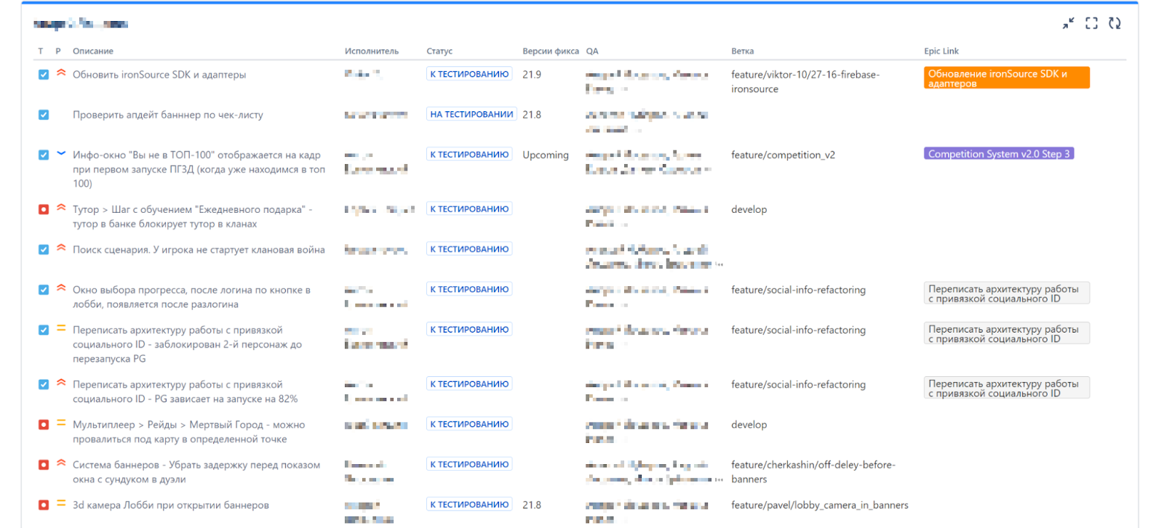
Task: Click the "Статус" column header
Action: (x=439, y=52)
